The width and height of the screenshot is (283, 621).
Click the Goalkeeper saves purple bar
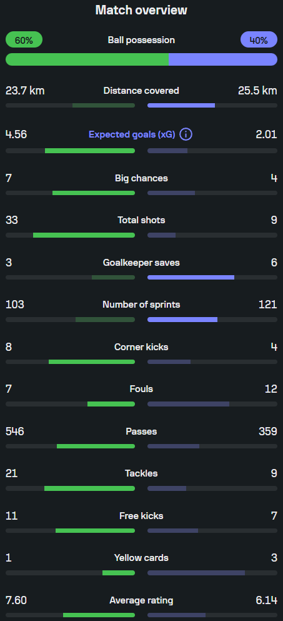[x=191, y=277]
